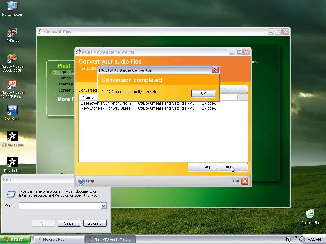Viewport: 326px width, 244px height.
Task: Minimize the Microsoft Plus! window
Action: [271, 32]
